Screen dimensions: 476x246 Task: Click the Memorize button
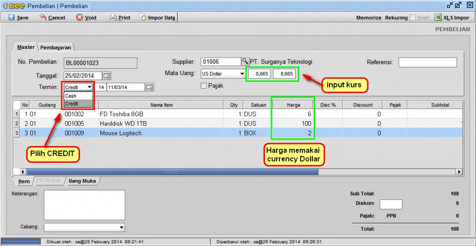coord(369,18)
